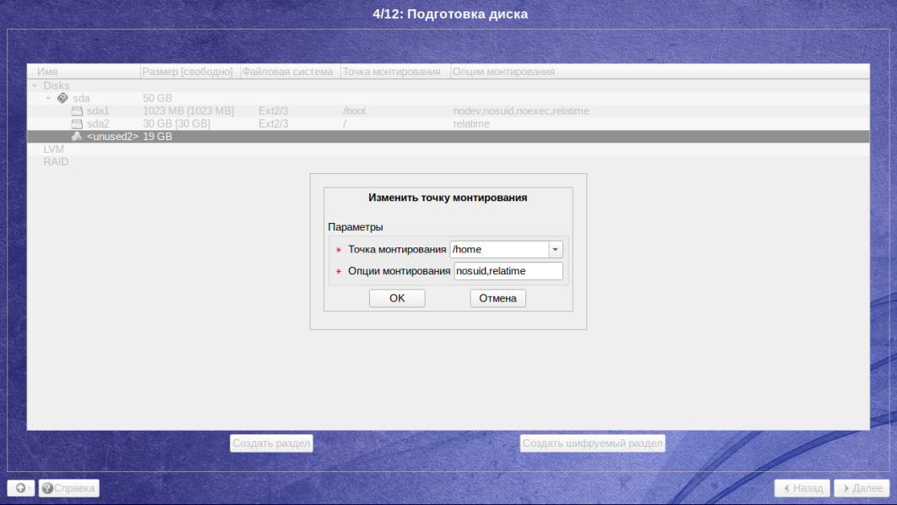Open Справка help button
The width and height of the screenshot is (897, 505).
(68, 488)
